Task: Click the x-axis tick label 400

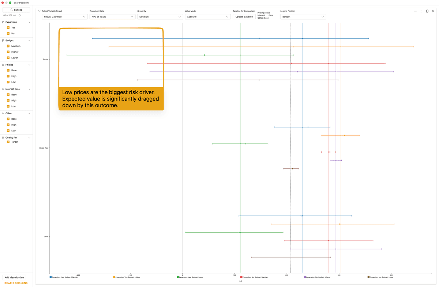Action: coord(391,275)
